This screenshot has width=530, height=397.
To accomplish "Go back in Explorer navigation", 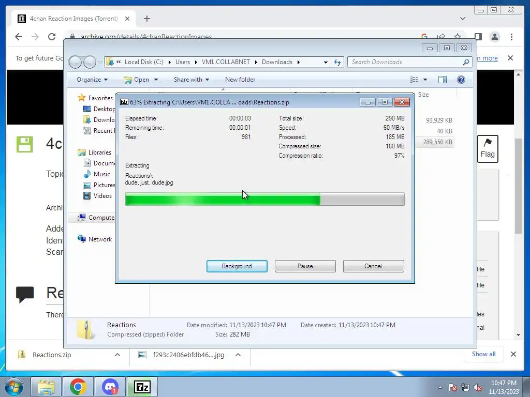I will (x=75, y=62).
